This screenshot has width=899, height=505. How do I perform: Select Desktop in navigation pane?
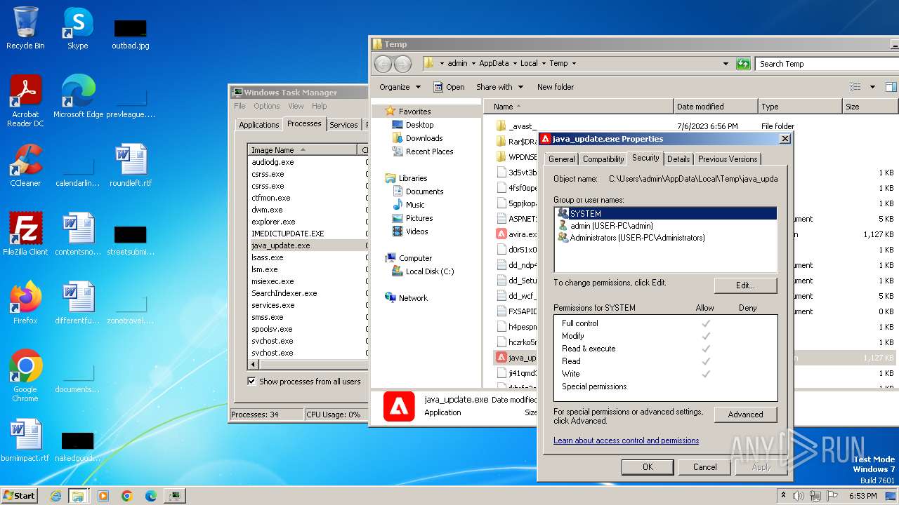coord(419,125)
